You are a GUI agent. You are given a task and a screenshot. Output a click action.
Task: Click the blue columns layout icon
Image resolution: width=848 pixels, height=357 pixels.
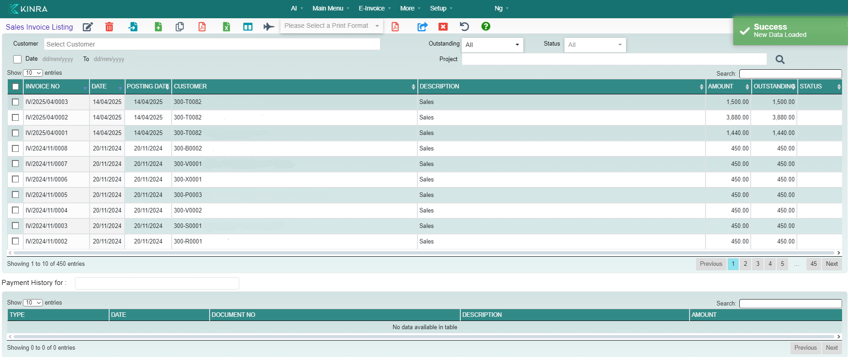[248, 27]
